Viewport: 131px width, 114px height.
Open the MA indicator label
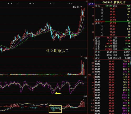[86, 1]
